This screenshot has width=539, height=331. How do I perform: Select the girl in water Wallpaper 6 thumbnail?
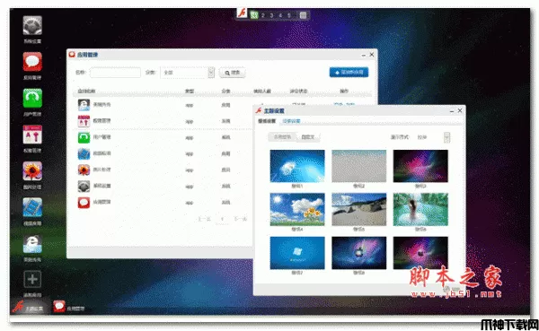click(x=420, y=209)
